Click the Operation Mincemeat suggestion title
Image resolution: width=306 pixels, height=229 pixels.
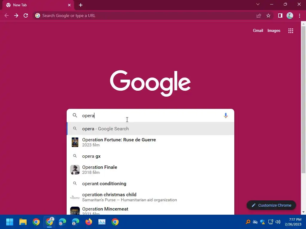[x=105, y=209]
